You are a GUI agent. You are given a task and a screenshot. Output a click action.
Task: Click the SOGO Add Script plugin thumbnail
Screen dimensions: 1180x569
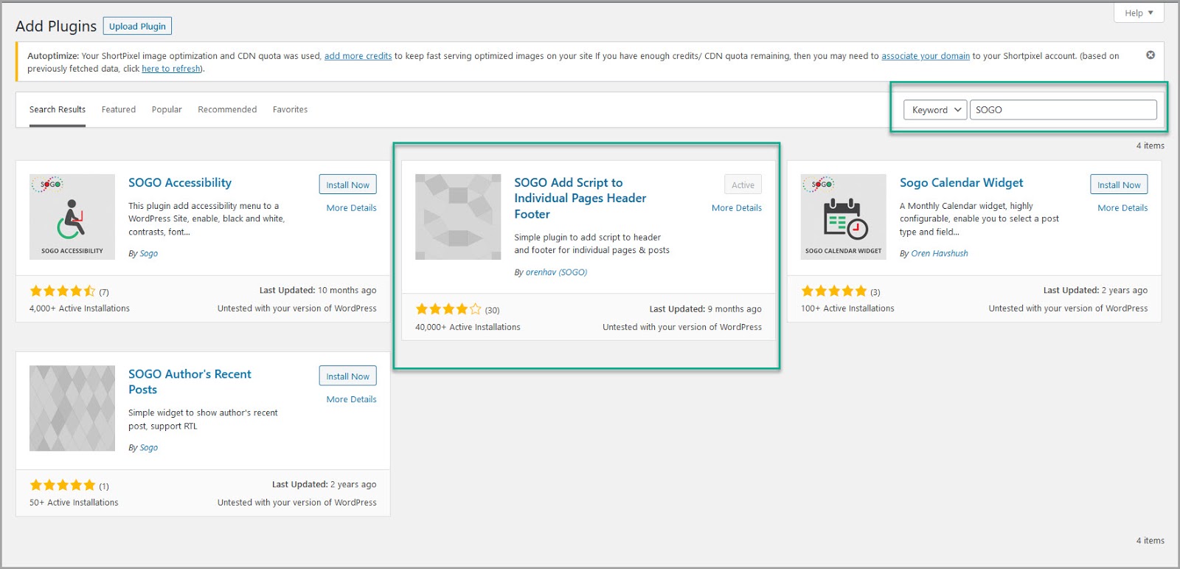coord(458,217)
